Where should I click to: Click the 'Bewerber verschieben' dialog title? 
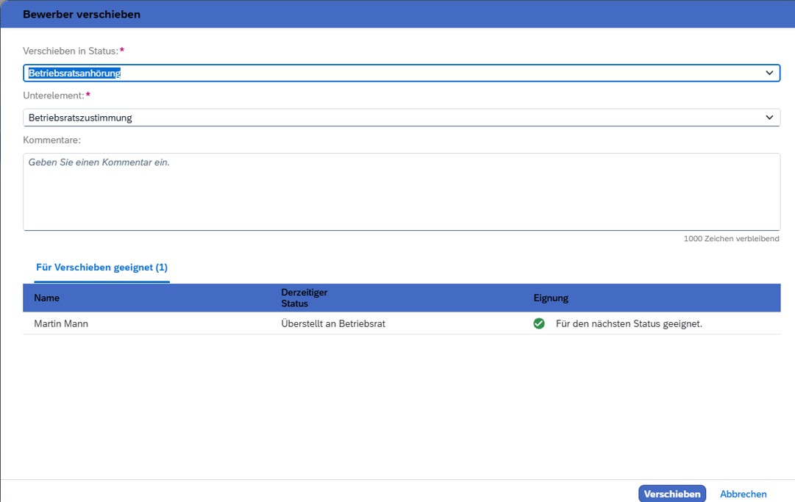coord(82,14)
